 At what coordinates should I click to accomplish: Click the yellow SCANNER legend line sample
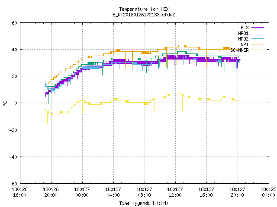tap(258, 50)
